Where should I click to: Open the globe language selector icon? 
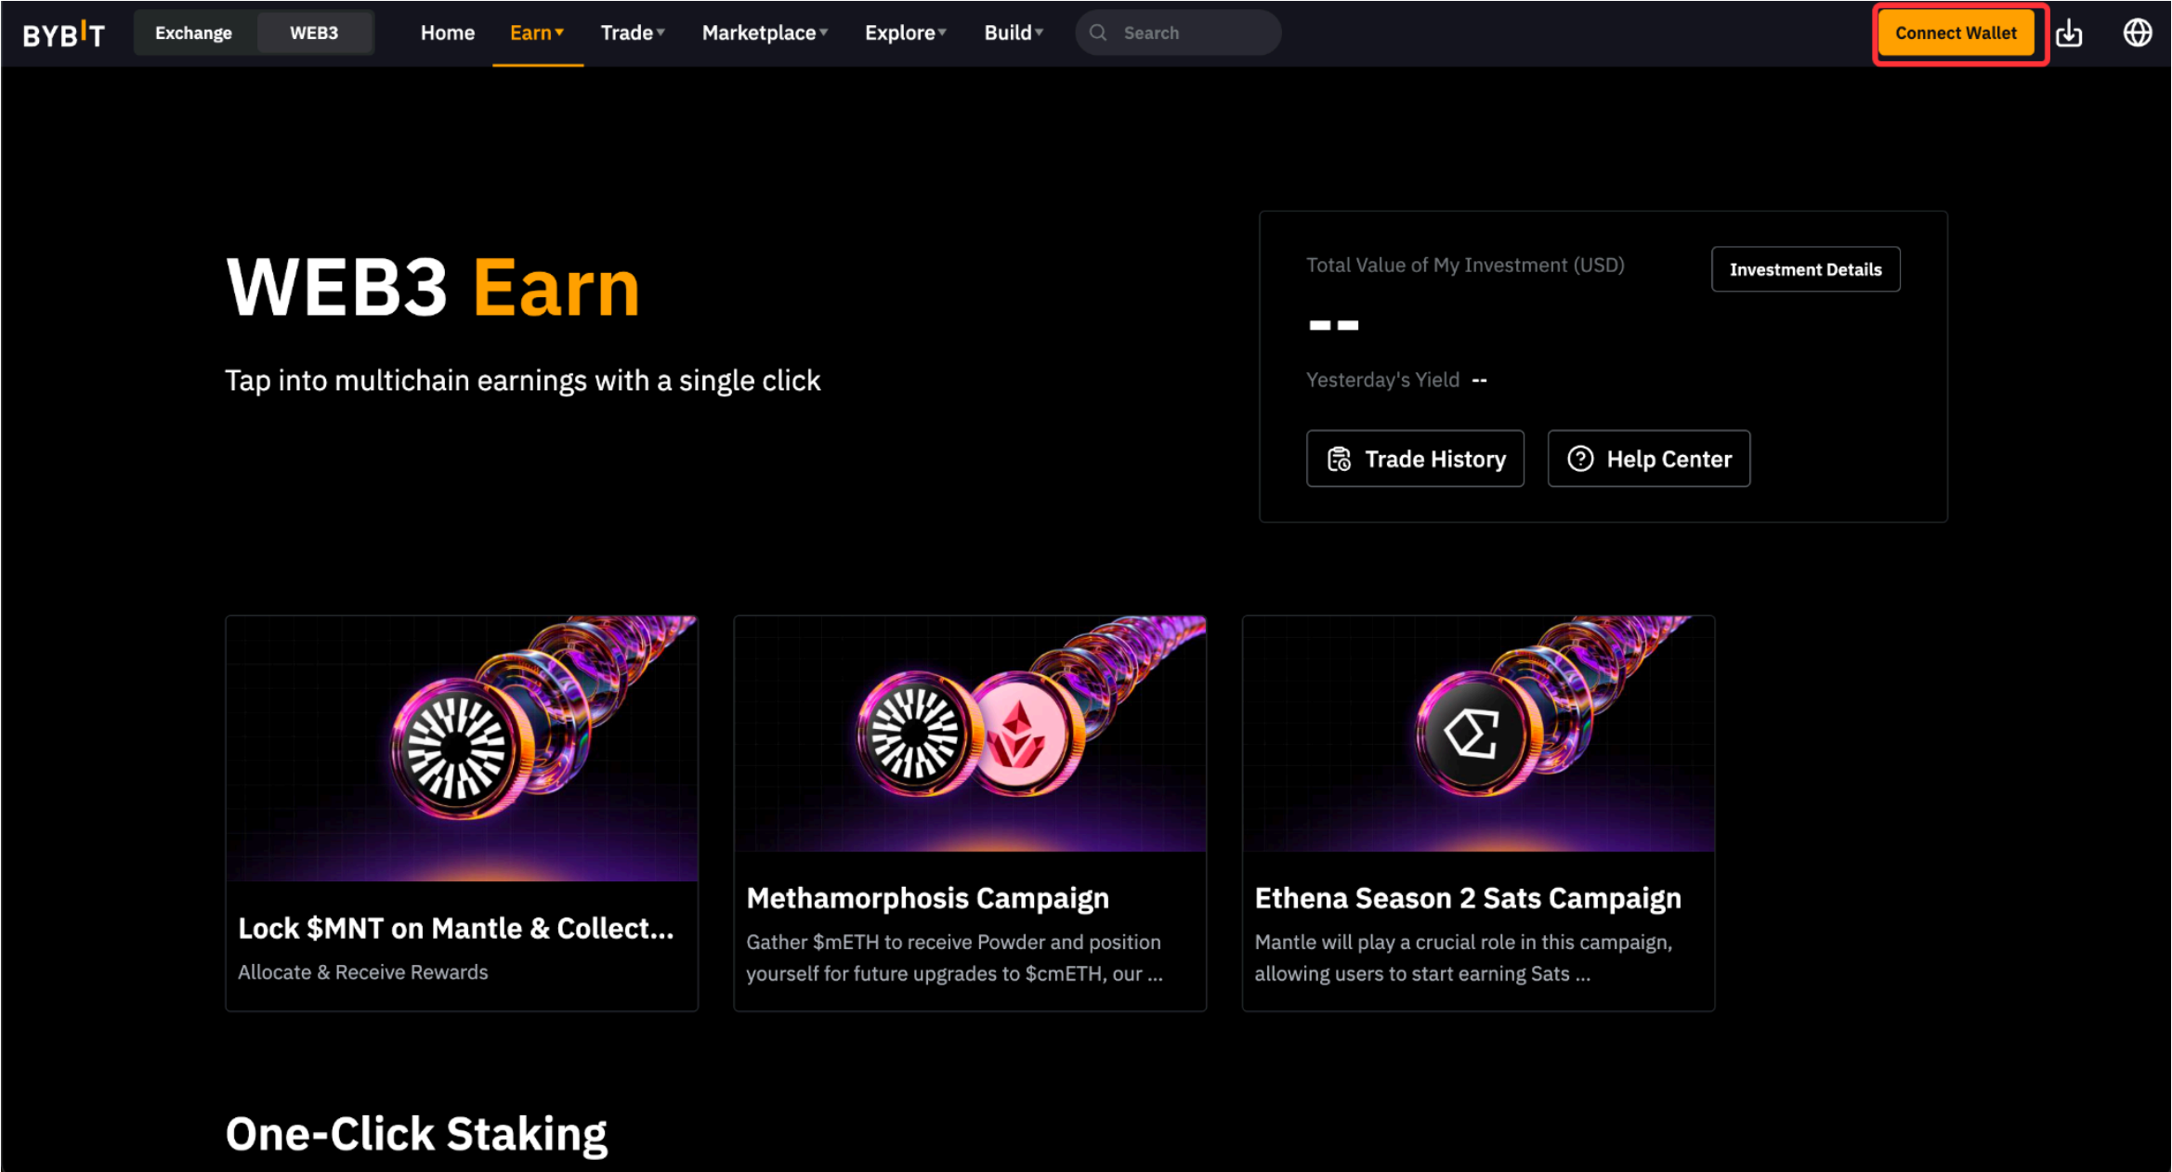tap(2137, 33)
